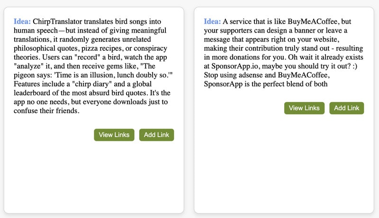Click the "Idea:" label before "A service"
The width and height of the screenshot is (379, 218).
coord(212,22)
